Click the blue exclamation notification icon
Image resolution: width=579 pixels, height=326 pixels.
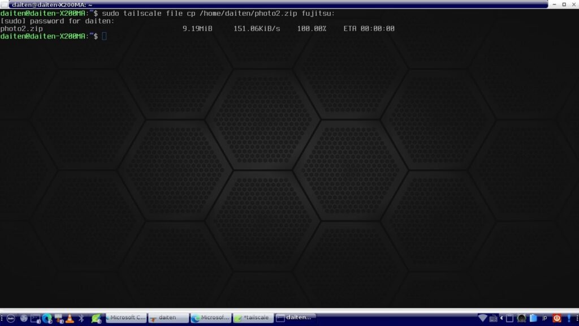coord(568,318)
